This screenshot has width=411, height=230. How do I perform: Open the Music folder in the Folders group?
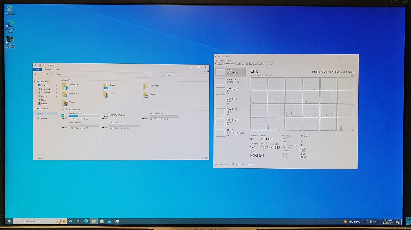click(x=108, y=95)
